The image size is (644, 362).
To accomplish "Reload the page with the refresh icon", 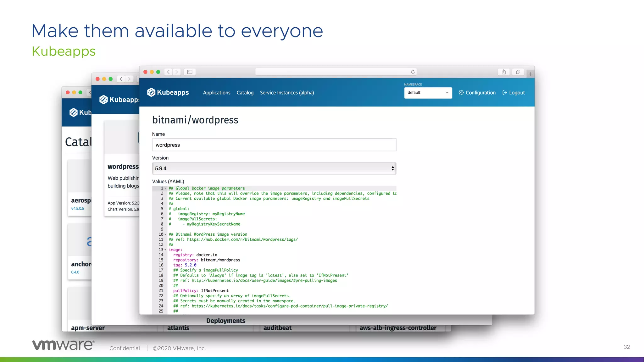I will pos(413,72).
